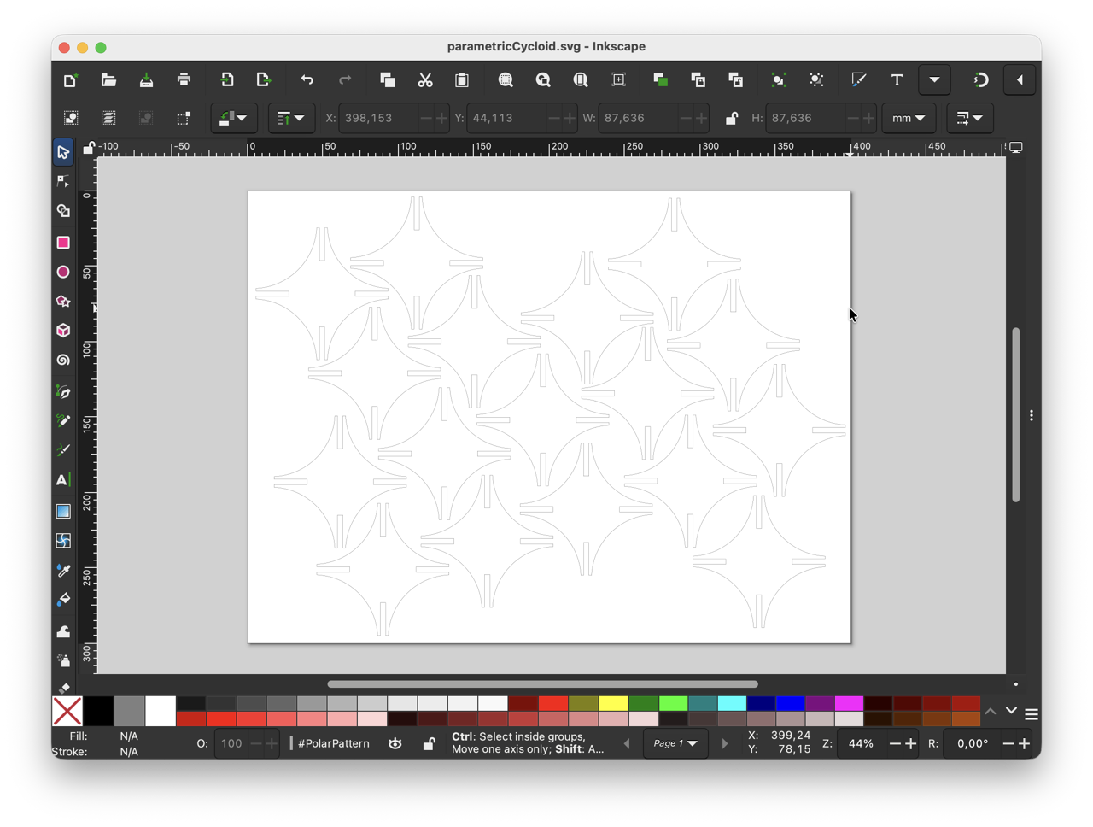Pick the Ellipse tool
This screenshot has height=827, width=1093.
(63, 272)
